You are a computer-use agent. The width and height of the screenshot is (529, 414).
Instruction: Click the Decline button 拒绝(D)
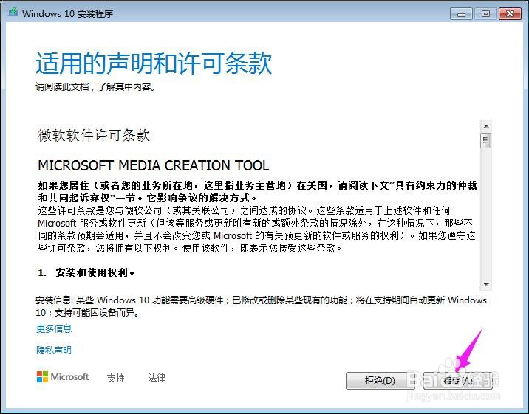click(380, 381)
